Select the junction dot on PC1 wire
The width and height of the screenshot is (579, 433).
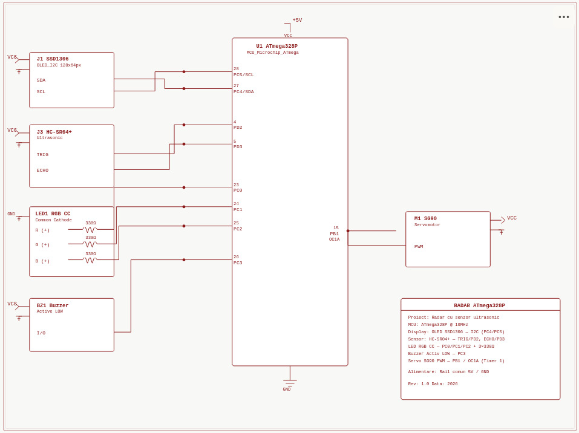pos(184,207)
